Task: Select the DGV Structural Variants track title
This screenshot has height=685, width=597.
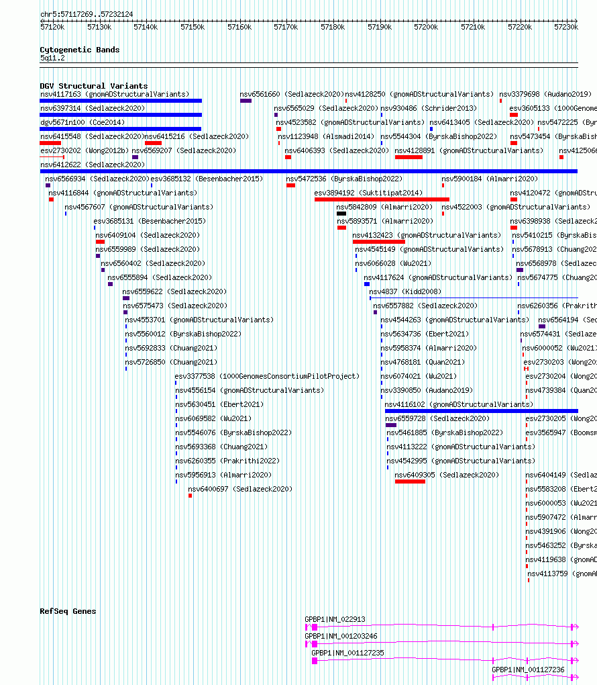Action: point(94,86)
